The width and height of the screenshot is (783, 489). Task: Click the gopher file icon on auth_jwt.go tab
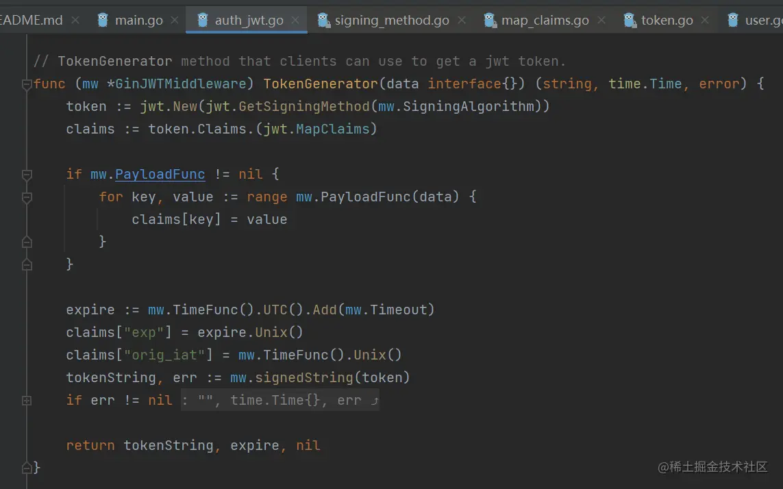pyautogui.click(x=202, y=20)
